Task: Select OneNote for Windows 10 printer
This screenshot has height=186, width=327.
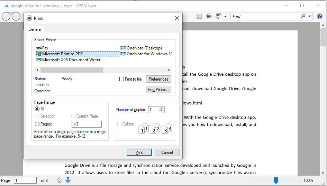Action: tap(146, 54)
